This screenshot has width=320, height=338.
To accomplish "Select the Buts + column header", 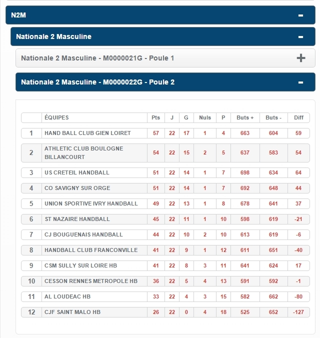I will pos(245,118).
